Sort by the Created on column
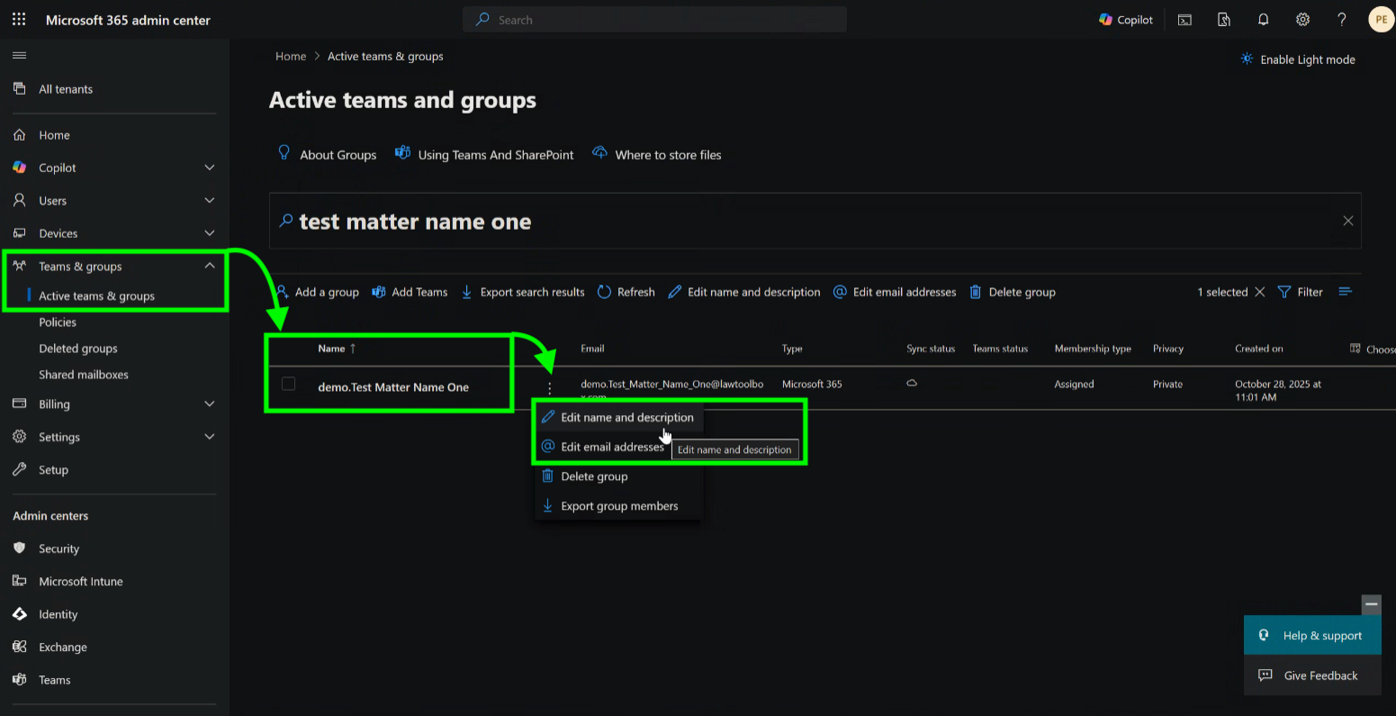Viewport: 1396px width, 716px height. pos(1259,349)
